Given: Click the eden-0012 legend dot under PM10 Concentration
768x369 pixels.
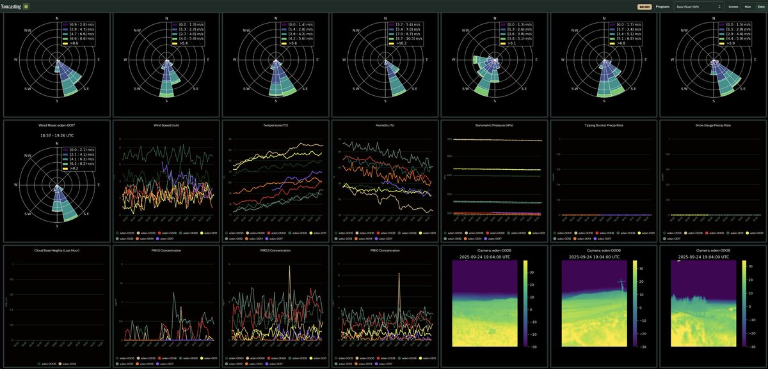Looking at the screenshot, I should click(x=337, y=365).
